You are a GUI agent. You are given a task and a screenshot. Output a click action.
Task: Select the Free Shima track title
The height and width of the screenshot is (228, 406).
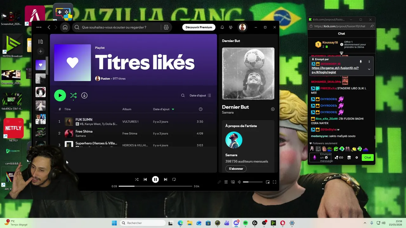tap(84, 131)
